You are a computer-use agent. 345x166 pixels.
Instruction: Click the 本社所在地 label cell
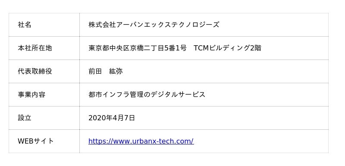pos(44,48)
